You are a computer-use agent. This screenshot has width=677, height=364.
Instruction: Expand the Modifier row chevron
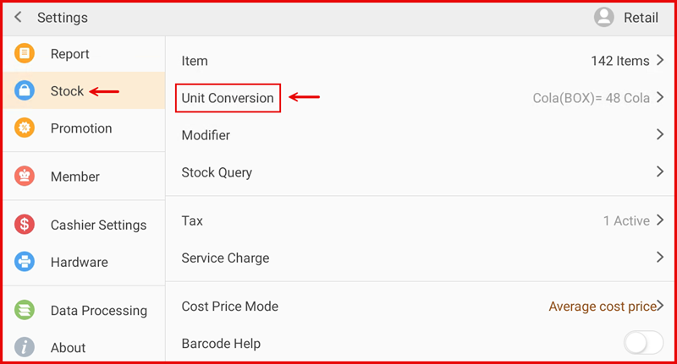(659, 135)
